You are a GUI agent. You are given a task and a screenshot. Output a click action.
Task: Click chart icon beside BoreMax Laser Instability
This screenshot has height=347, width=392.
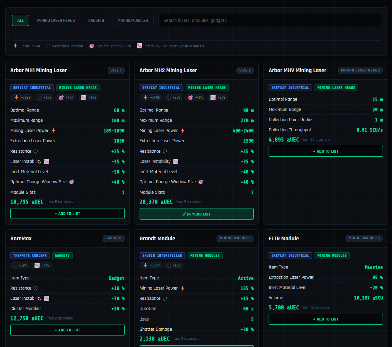[x=47, y=298]
